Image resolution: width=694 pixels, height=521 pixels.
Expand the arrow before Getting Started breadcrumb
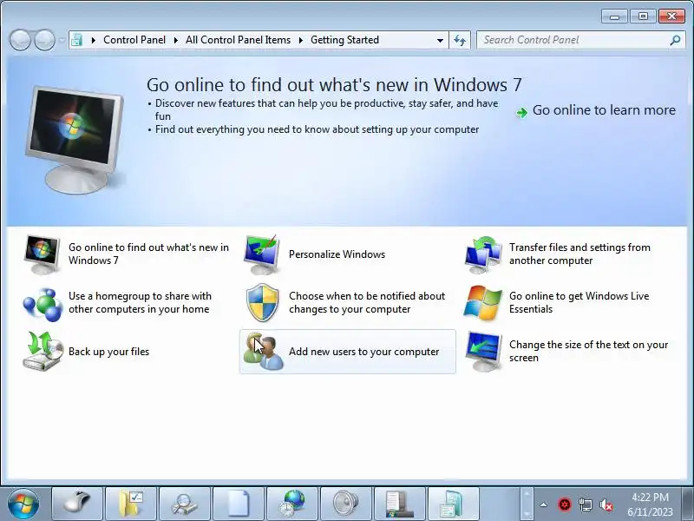[301, 40]
